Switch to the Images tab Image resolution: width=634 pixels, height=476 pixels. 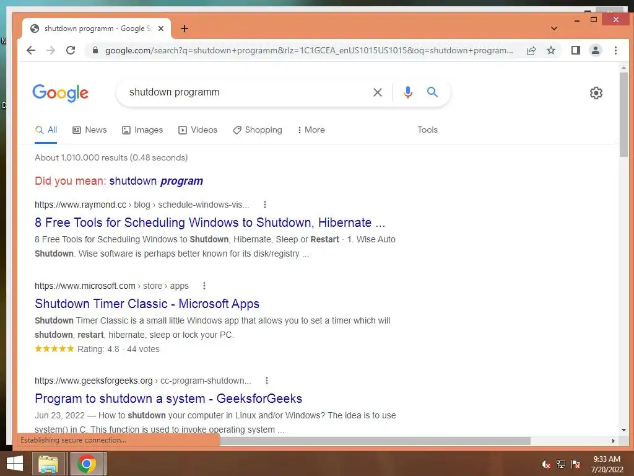(142, 130)
